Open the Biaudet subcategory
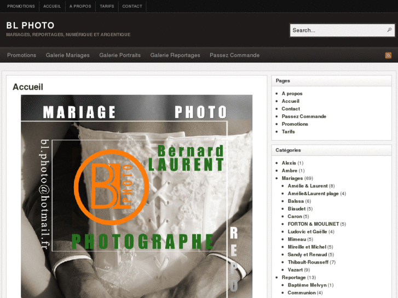The width and height of the screenshot is (398, 298). coord(297,209)
